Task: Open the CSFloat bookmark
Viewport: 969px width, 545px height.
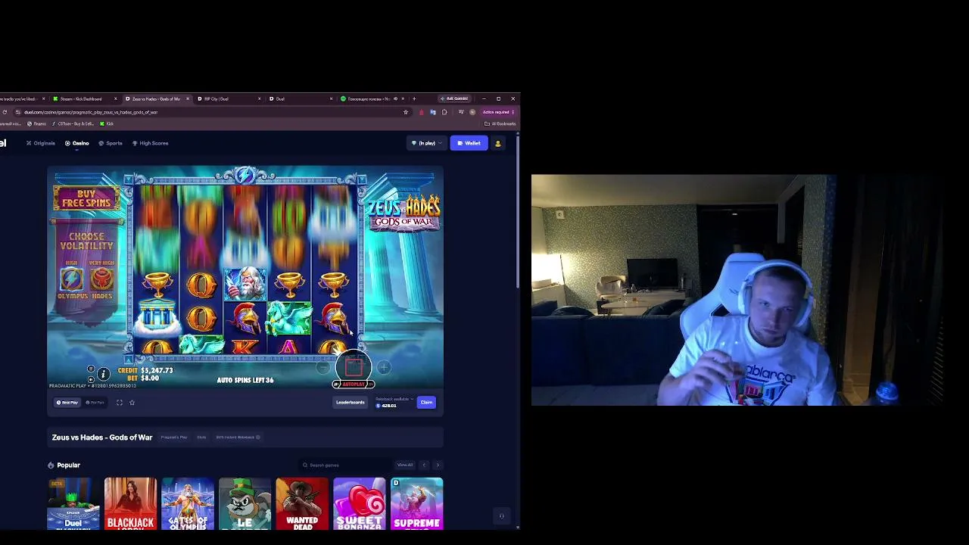Action: pyautogui.click(x=73, y=123)
